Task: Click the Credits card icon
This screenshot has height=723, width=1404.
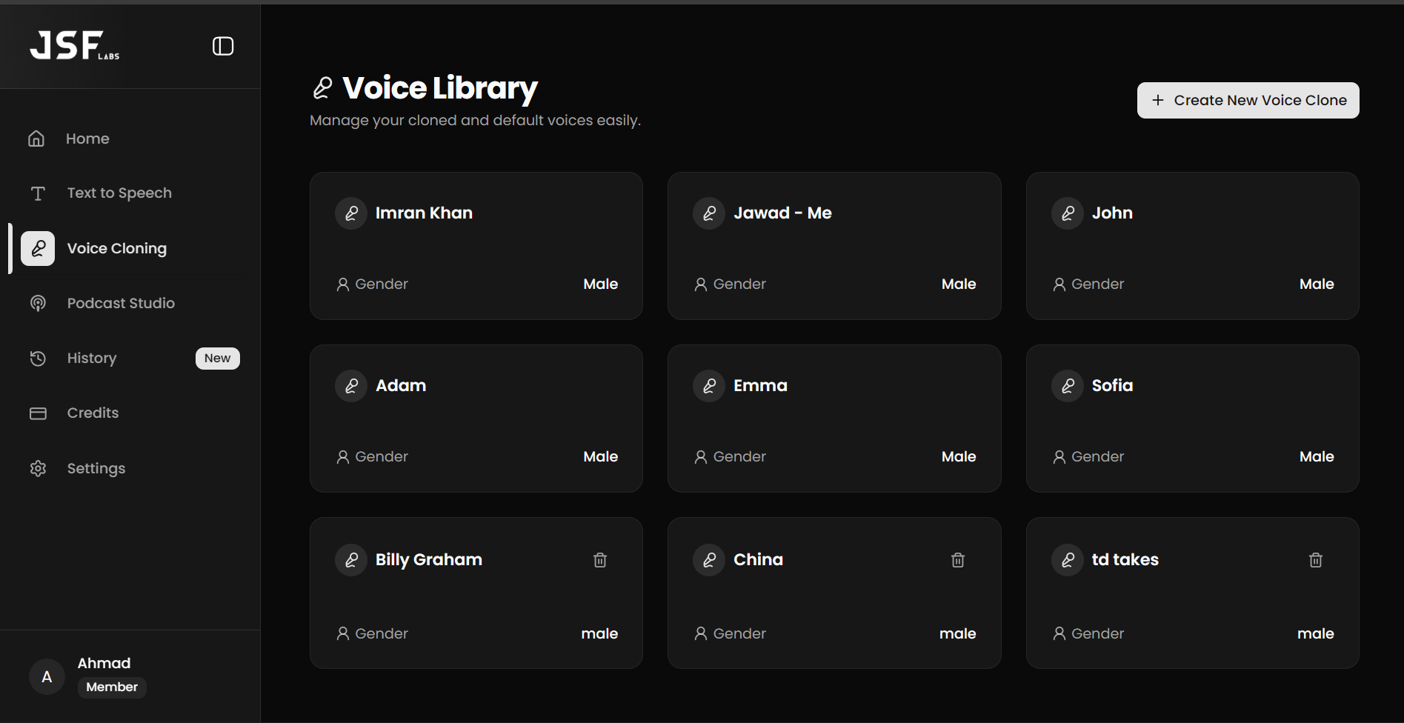Action: [38, 413]
